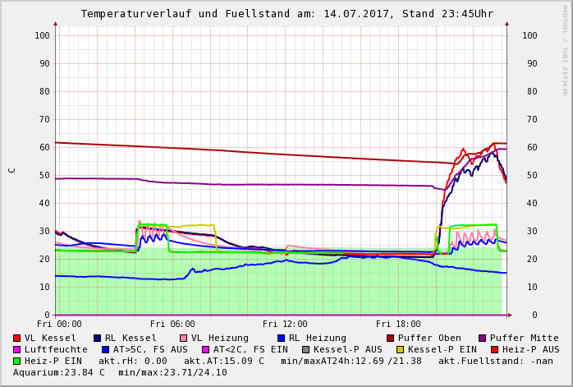Click the magenta Luftfeuchte legend swatch
The height and width of the screenshot is (387, 573).
click(x=17, y=350)
